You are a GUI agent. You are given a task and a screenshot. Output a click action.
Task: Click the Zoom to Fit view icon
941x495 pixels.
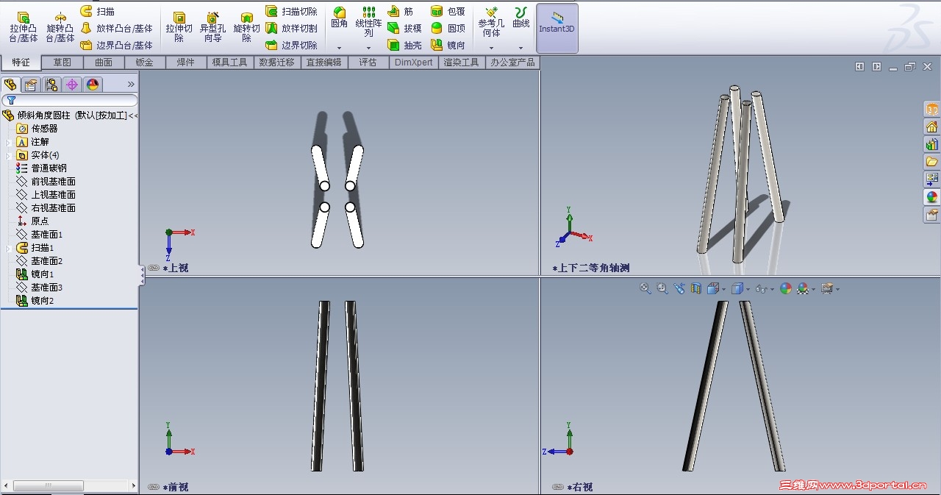click(645, 289)
